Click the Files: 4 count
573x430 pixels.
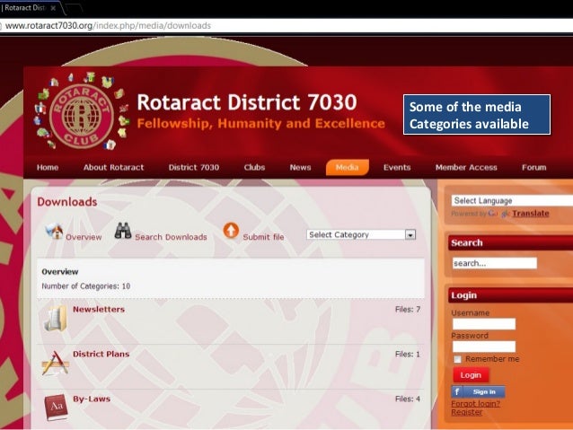point(408,399)
